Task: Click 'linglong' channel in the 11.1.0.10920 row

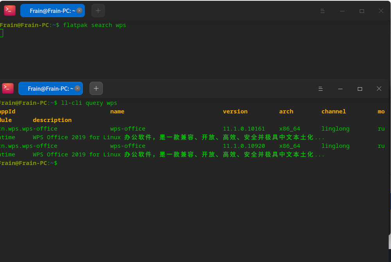Action: click(x=335, y=146)
